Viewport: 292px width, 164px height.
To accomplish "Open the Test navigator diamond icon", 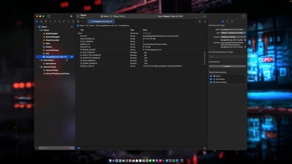I will tap(59, 21).
